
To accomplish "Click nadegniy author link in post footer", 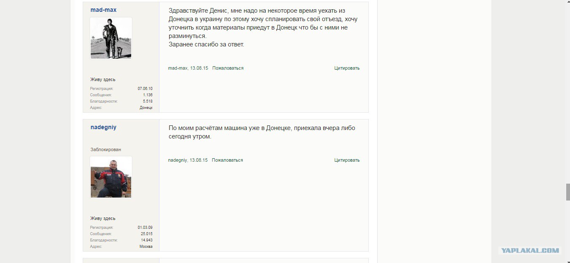I will pyautogui.click(x=178, y=160).
